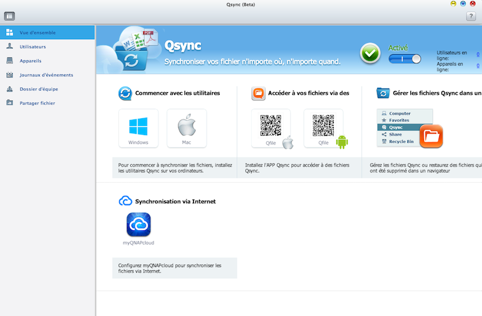The image size is (482, 316).
Task: Click the Gérez les fichiers Qsync description text
Action: tap(426, 168)
